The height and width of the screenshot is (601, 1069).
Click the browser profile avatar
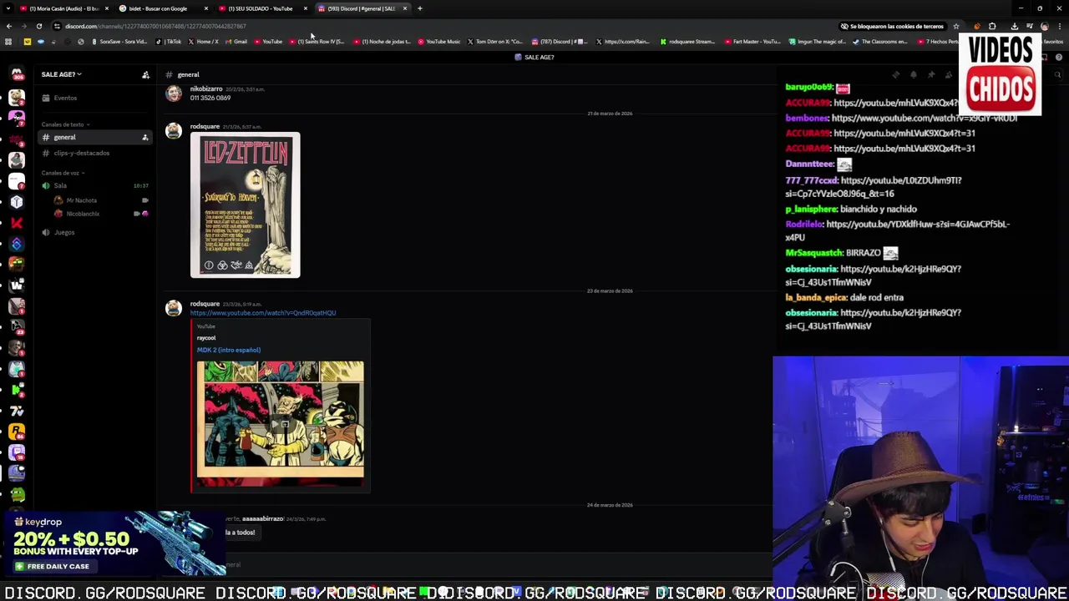tap(1044, 26)
